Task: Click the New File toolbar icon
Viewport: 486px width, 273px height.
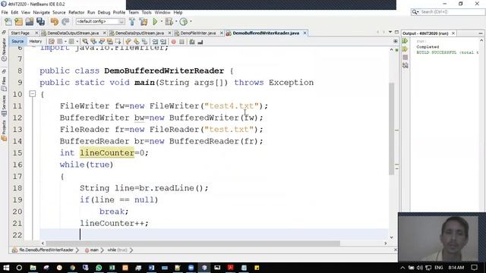Action: [8, 21]
